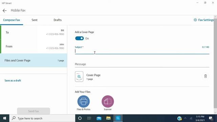
Task: Open File Explorer from taskbar
Action: click(x=108, y=118)
